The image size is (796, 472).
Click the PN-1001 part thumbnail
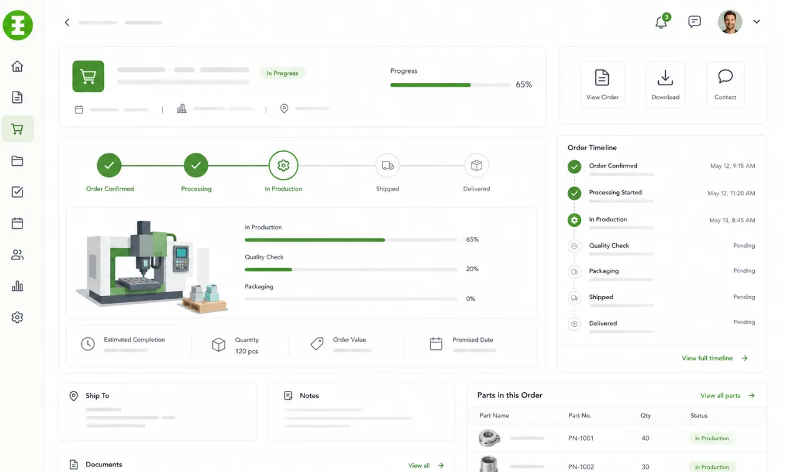(x=489, y=438)
